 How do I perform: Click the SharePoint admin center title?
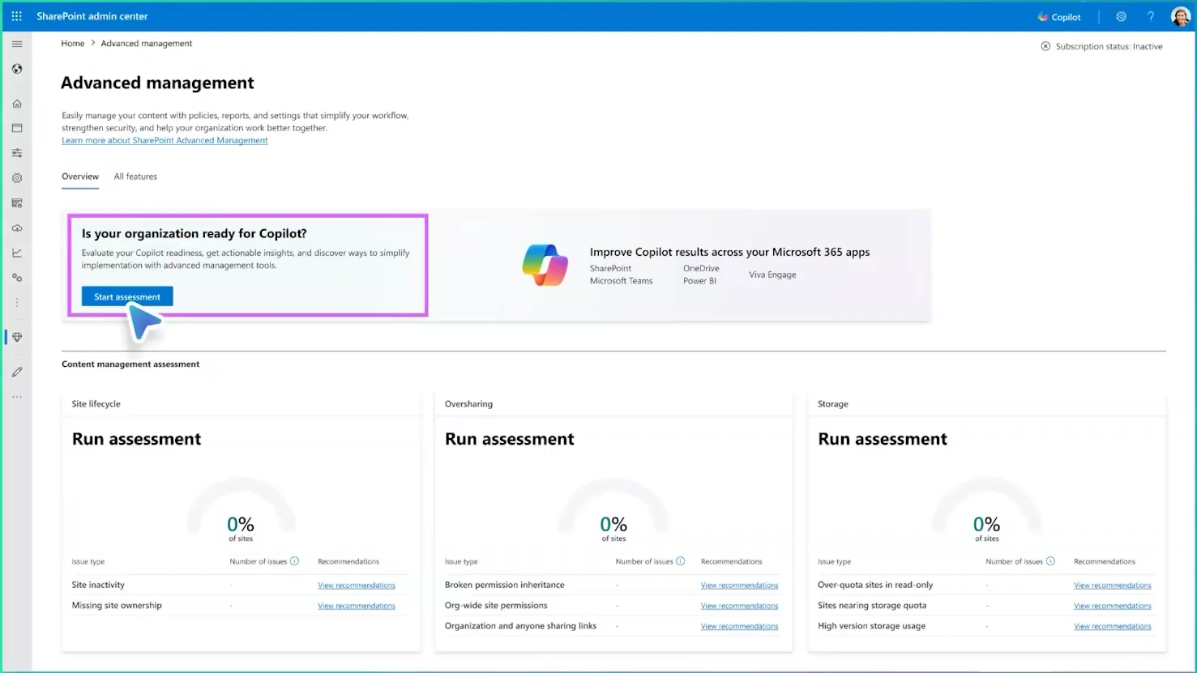pyautogui.click(x=92, y=16)
